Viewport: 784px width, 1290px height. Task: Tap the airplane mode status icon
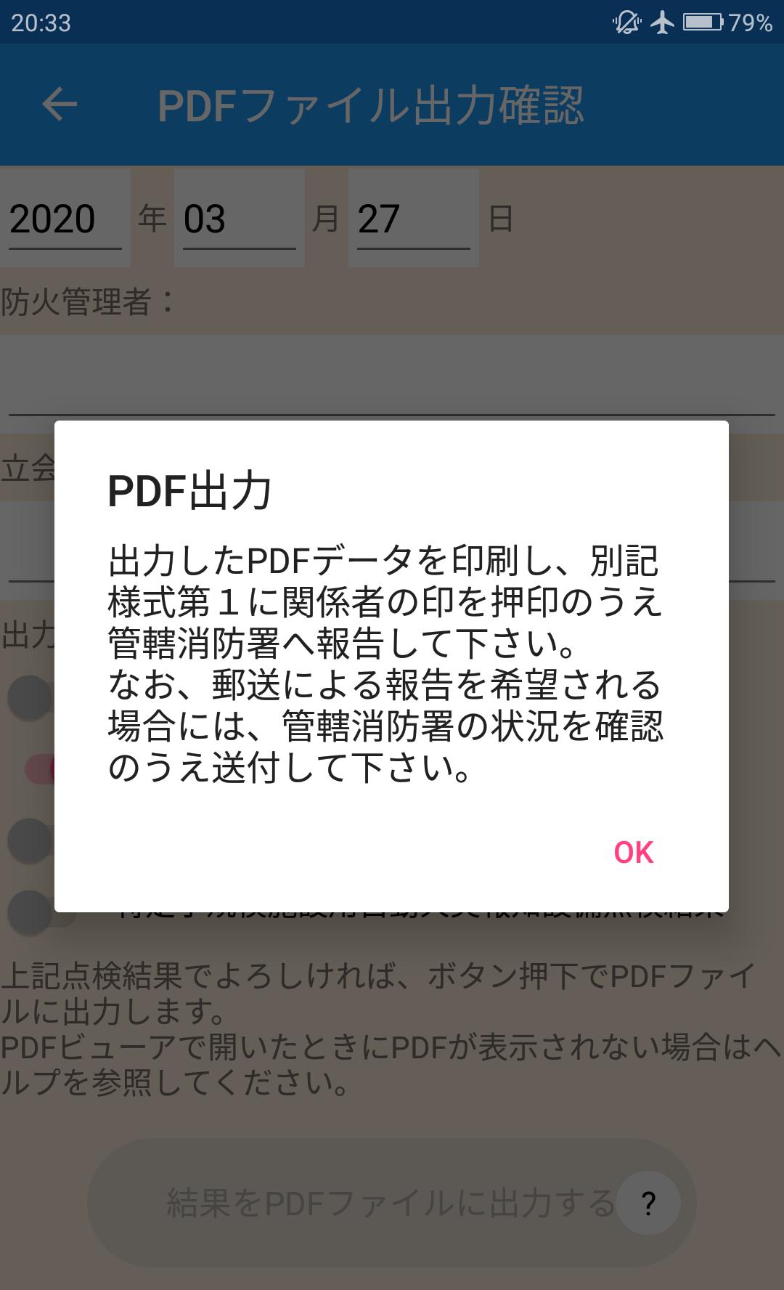662,23
